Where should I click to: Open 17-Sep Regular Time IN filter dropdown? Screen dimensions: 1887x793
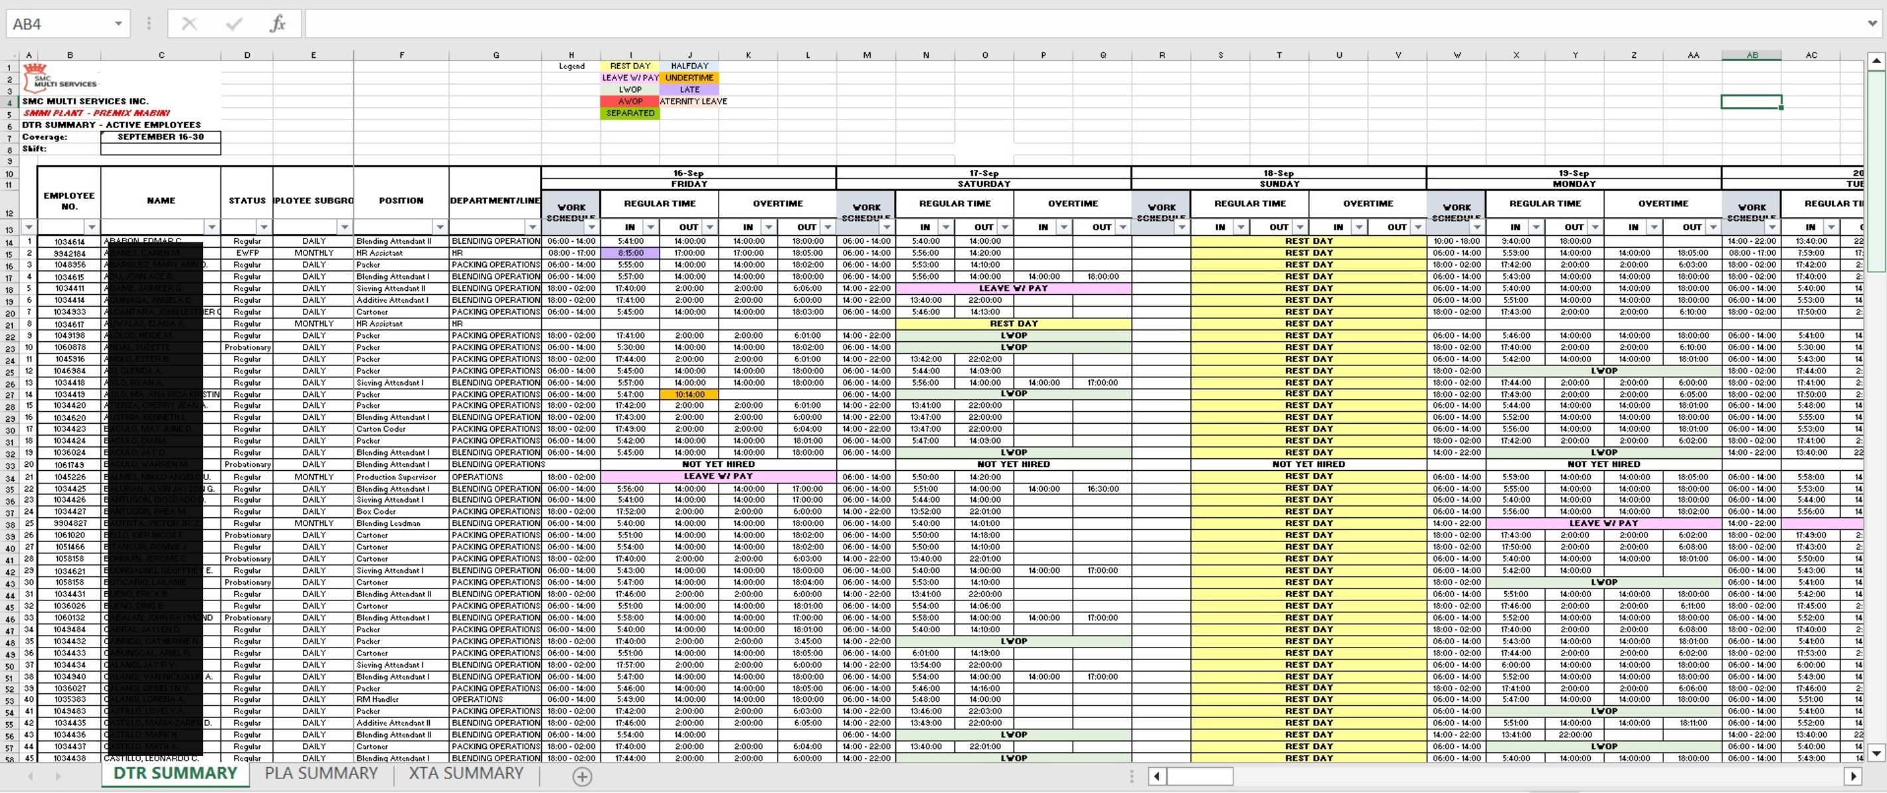(x=946, y=228)
